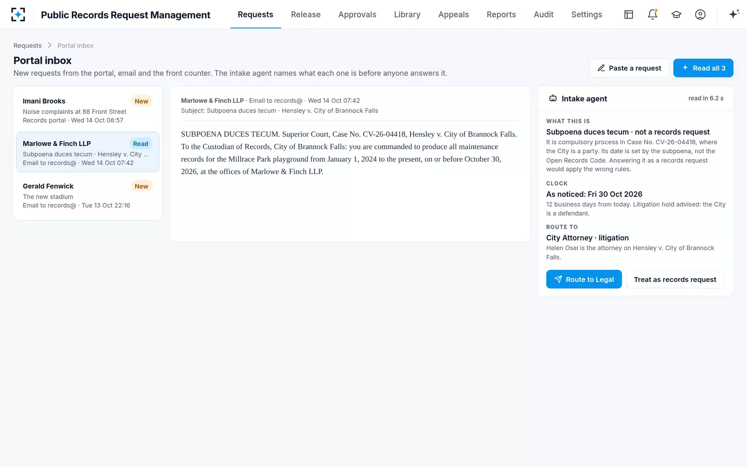Select the Imani Brooks request
747x467 pixels.
pyautogui.click(x=88, y=110)
